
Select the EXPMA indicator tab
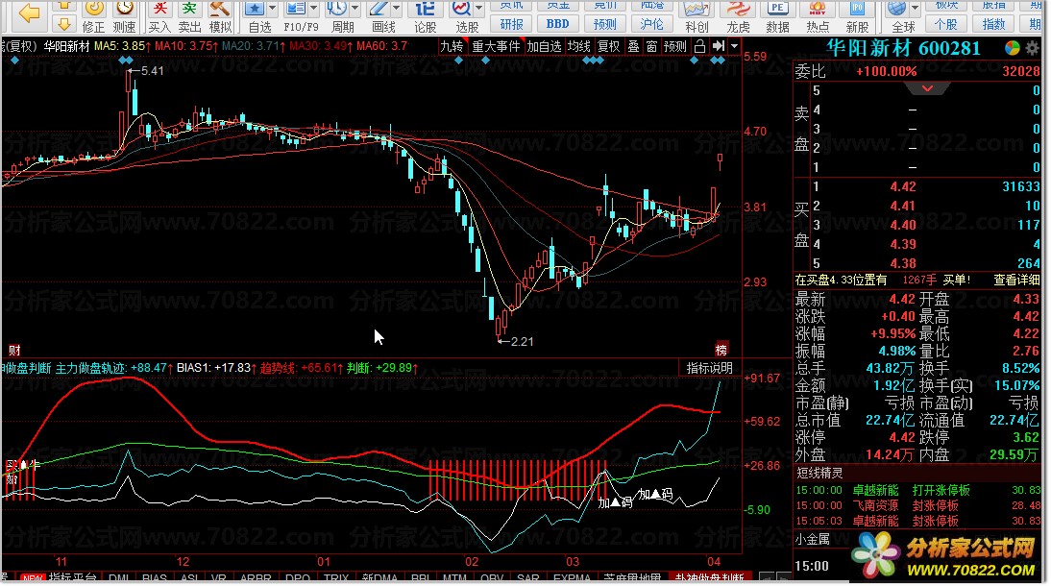click(x=572, y=578)
